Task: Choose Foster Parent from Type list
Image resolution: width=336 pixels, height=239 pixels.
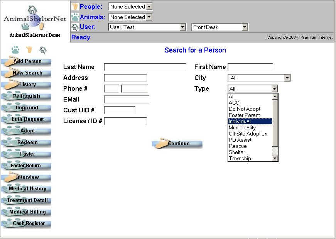Action: 250,115
